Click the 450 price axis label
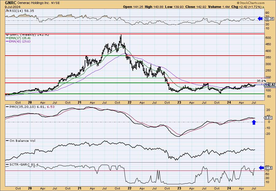The image size is (276, 191). coord(268,44)
